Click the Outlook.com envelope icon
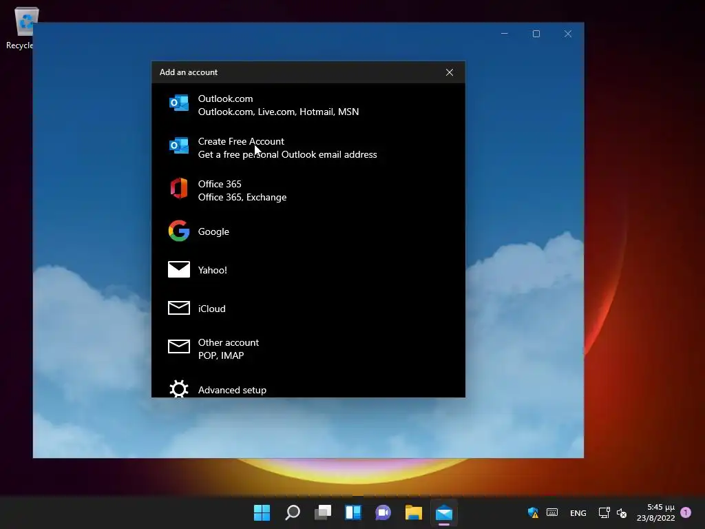705x529 pixels. [178, 103]
